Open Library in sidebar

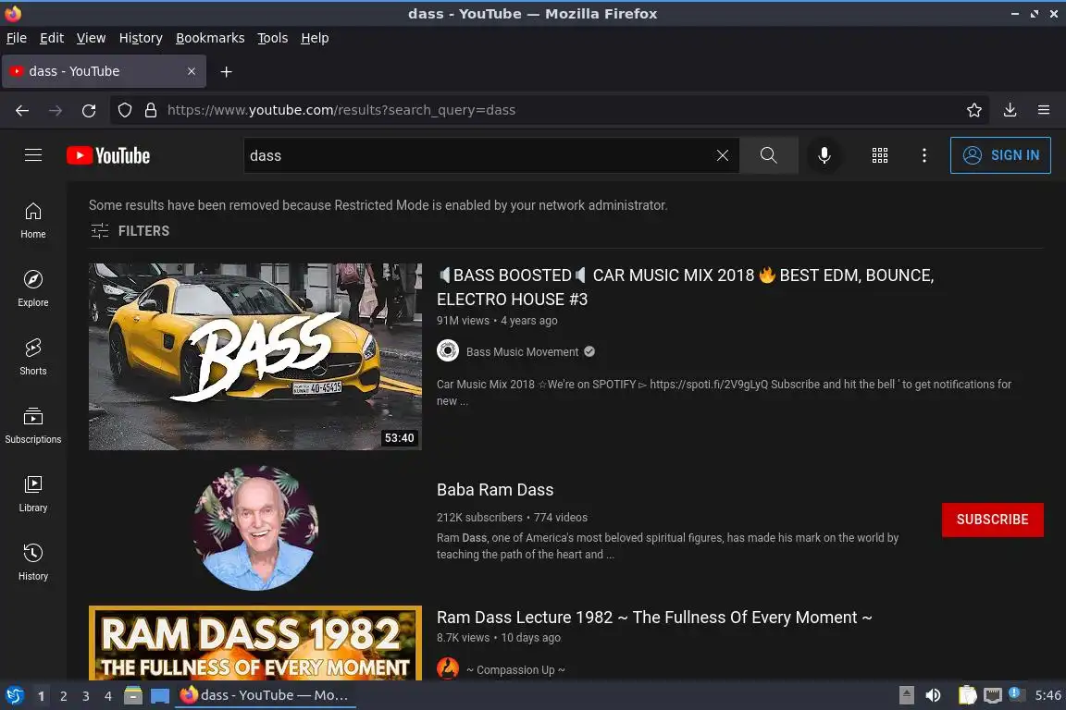point(33,494)
